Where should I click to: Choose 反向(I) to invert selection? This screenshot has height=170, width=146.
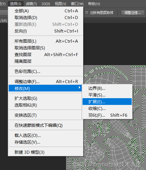[x=46, y=31]
